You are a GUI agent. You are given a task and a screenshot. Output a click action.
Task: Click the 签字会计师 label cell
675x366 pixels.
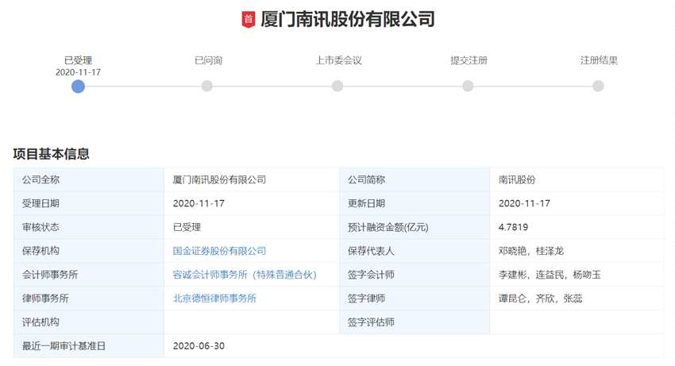[x=415, y=275]
